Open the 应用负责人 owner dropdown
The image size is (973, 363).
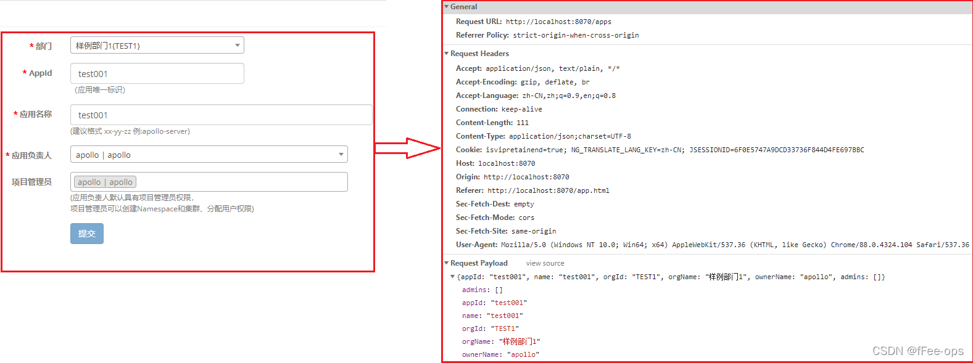209,154
